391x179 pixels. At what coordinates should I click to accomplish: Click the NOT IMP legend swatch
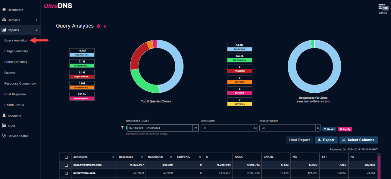(239, 82)
